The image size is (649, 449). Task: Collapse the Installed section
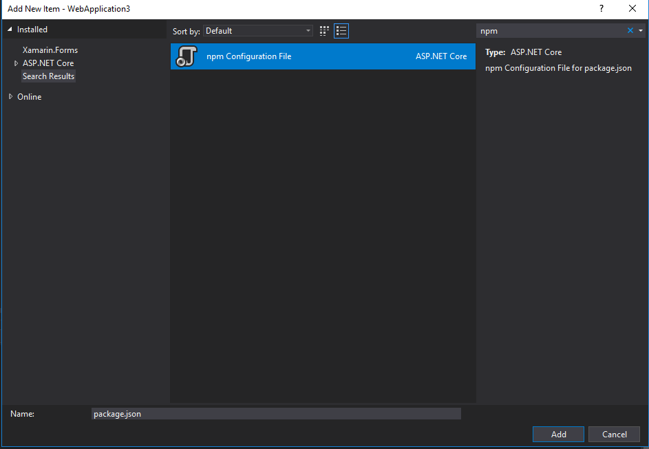pyautogui.click(x=8, y=29)
